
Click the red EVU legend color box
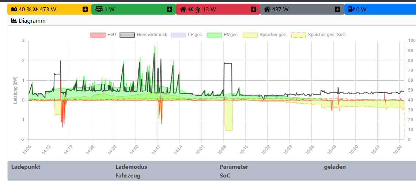[98, 35]
